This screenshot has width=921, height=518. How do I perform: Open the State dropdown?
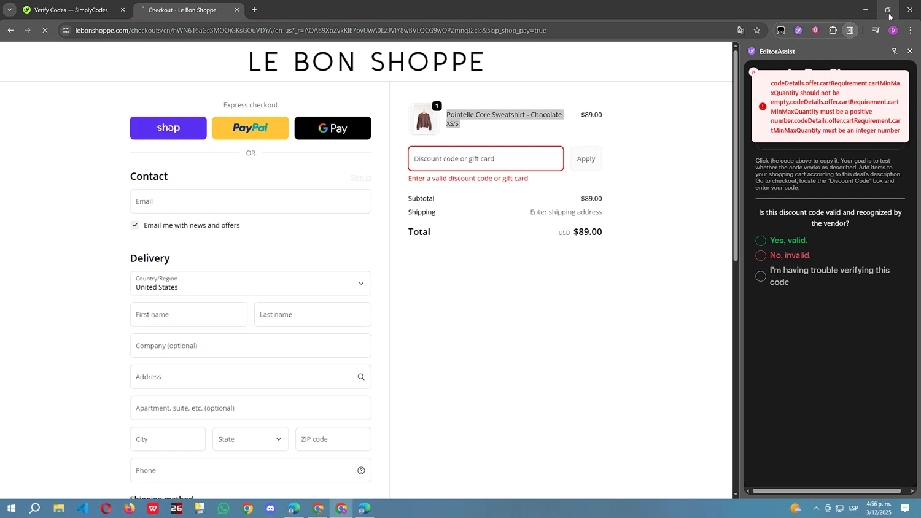point(251,439)
